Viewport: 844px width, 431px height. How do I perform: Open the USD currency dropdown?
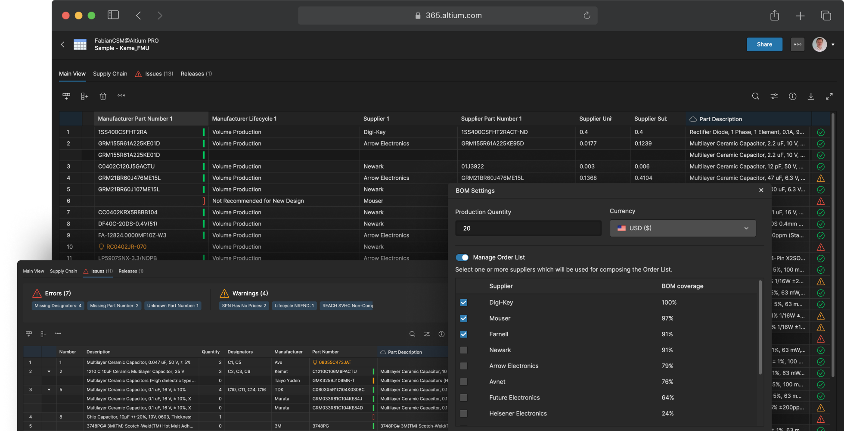pos(683,228)
